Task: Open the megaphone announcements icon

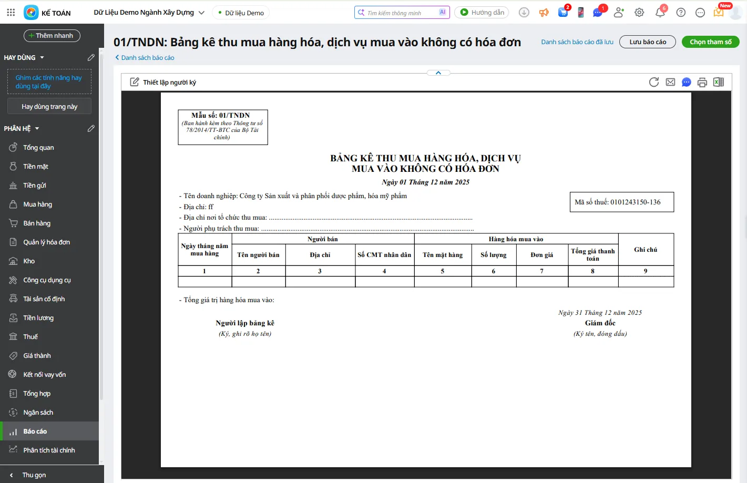Action: (544, 11)
